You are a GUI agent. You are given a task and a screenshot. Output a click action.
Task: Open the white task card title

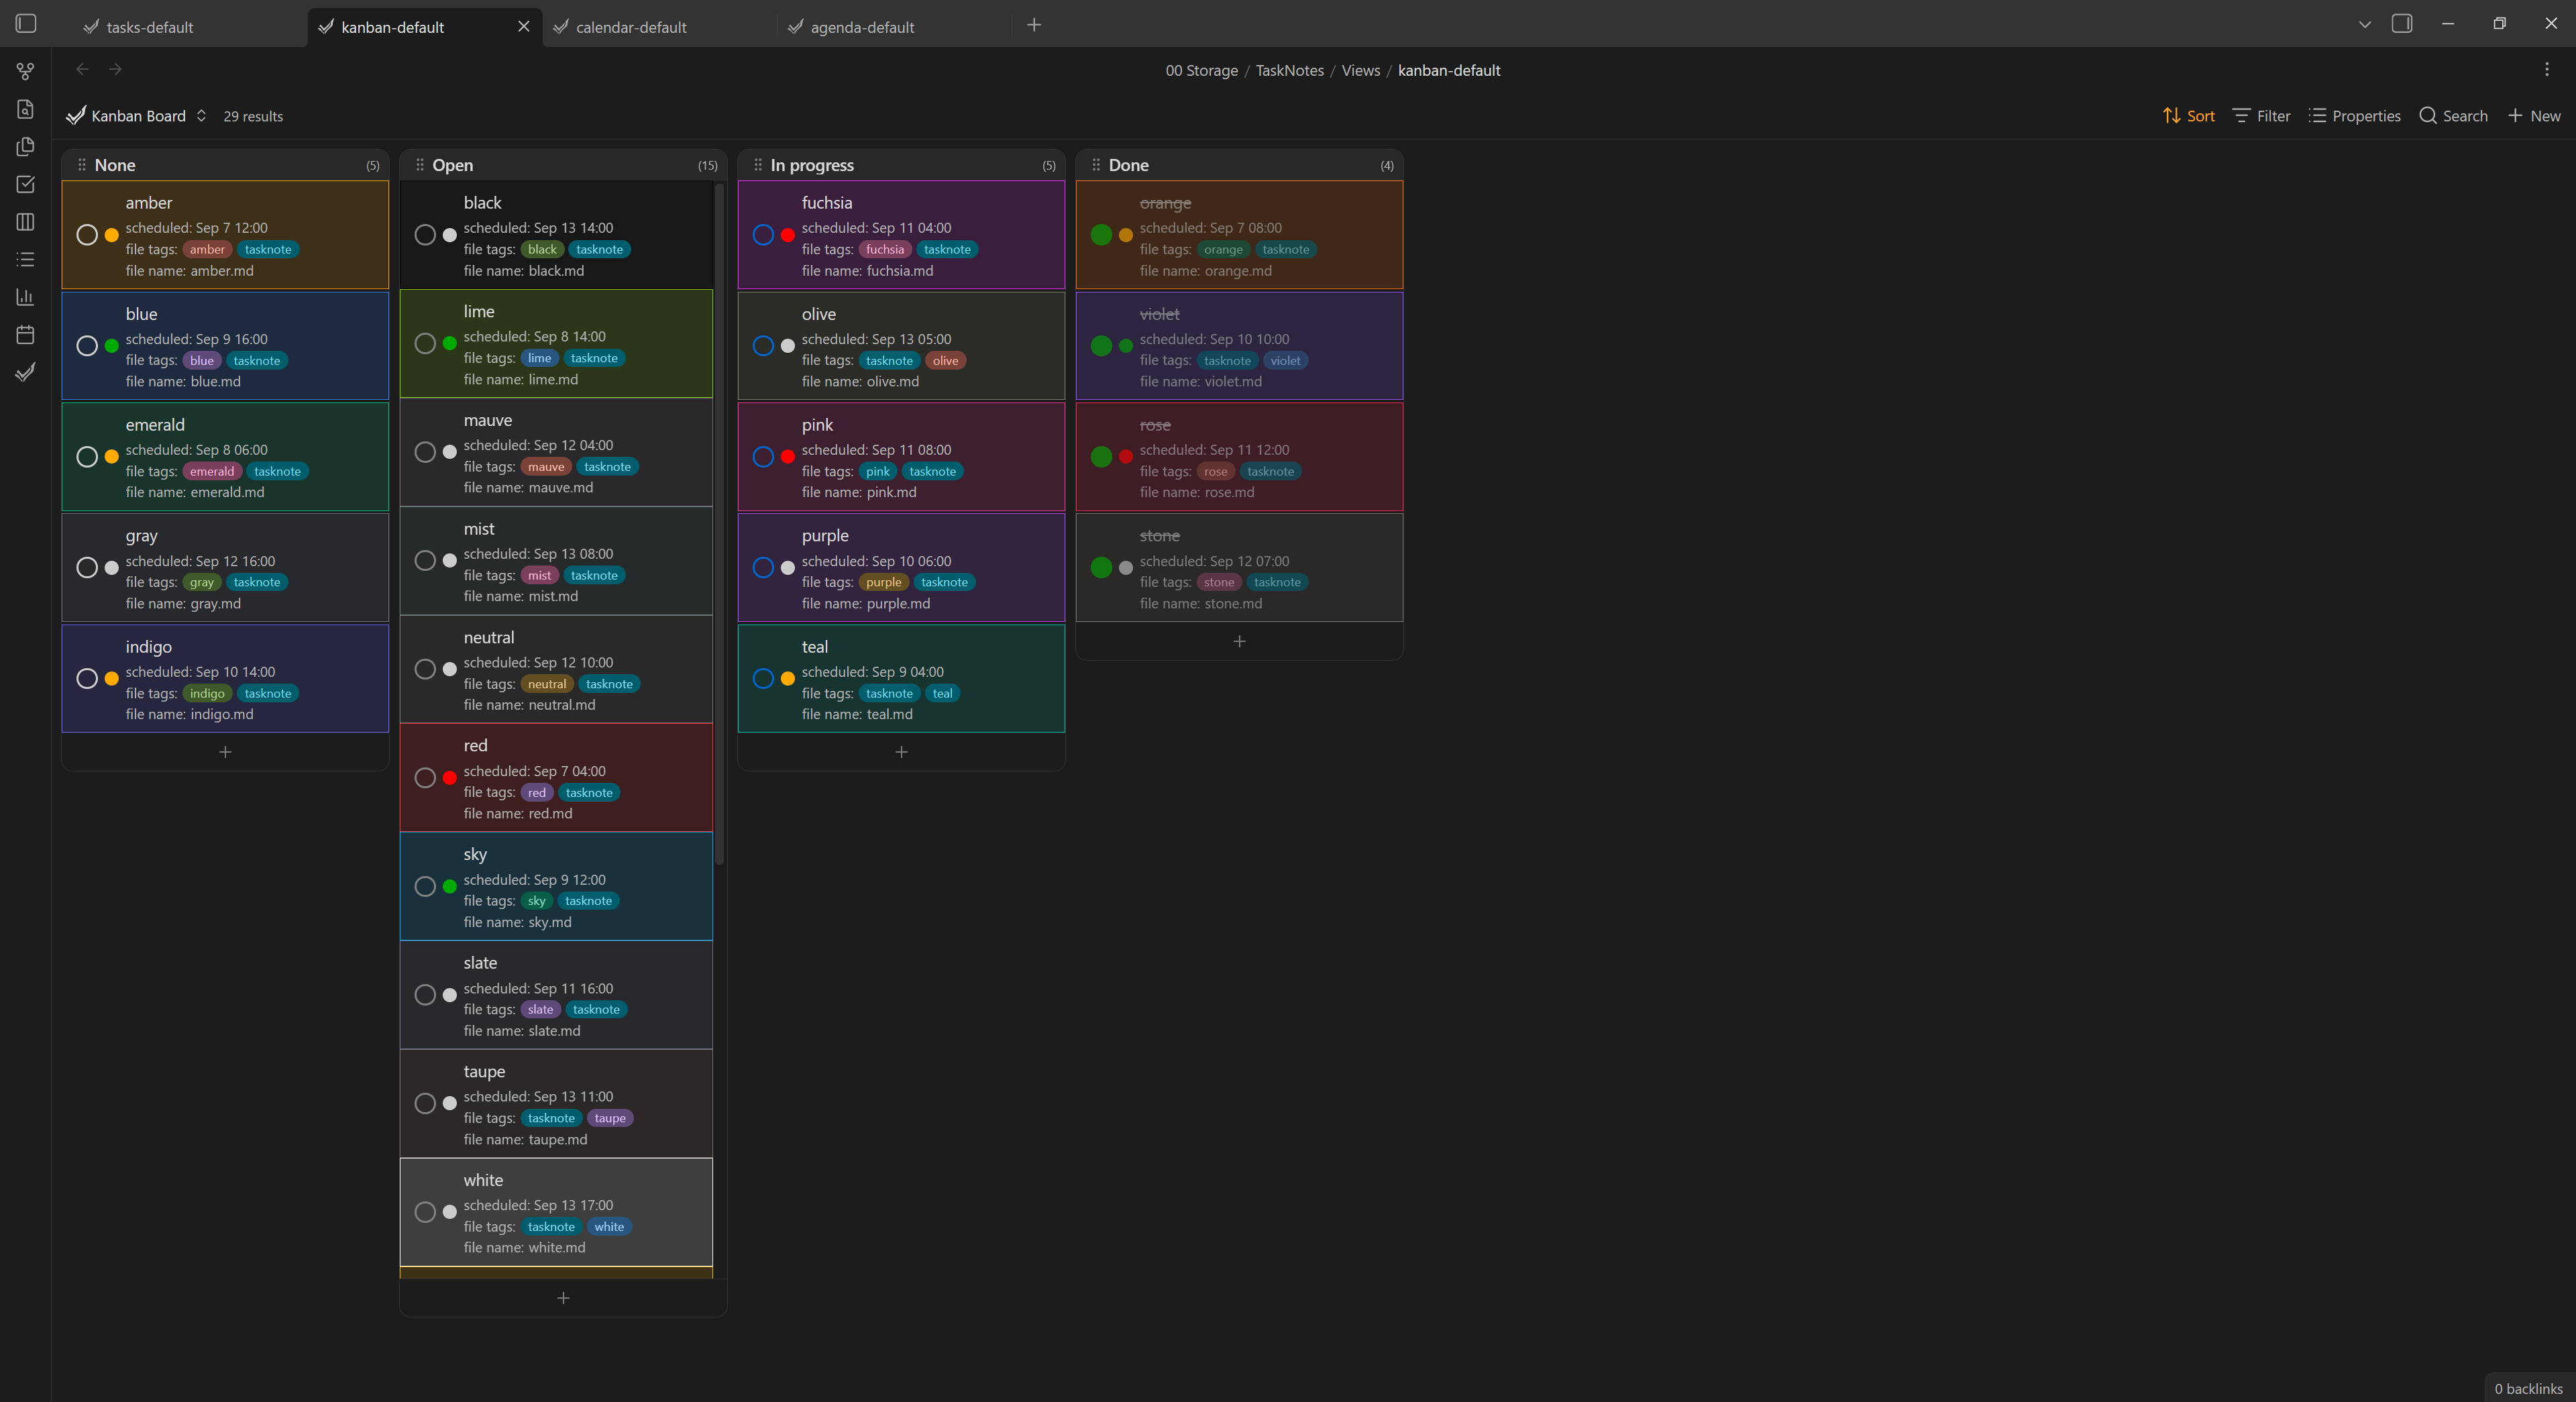(483, 1180)
